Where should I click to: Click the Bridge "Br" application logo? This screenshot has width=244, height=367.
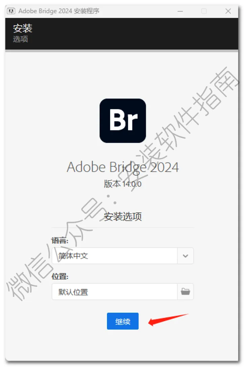click(x=123, y=120)
